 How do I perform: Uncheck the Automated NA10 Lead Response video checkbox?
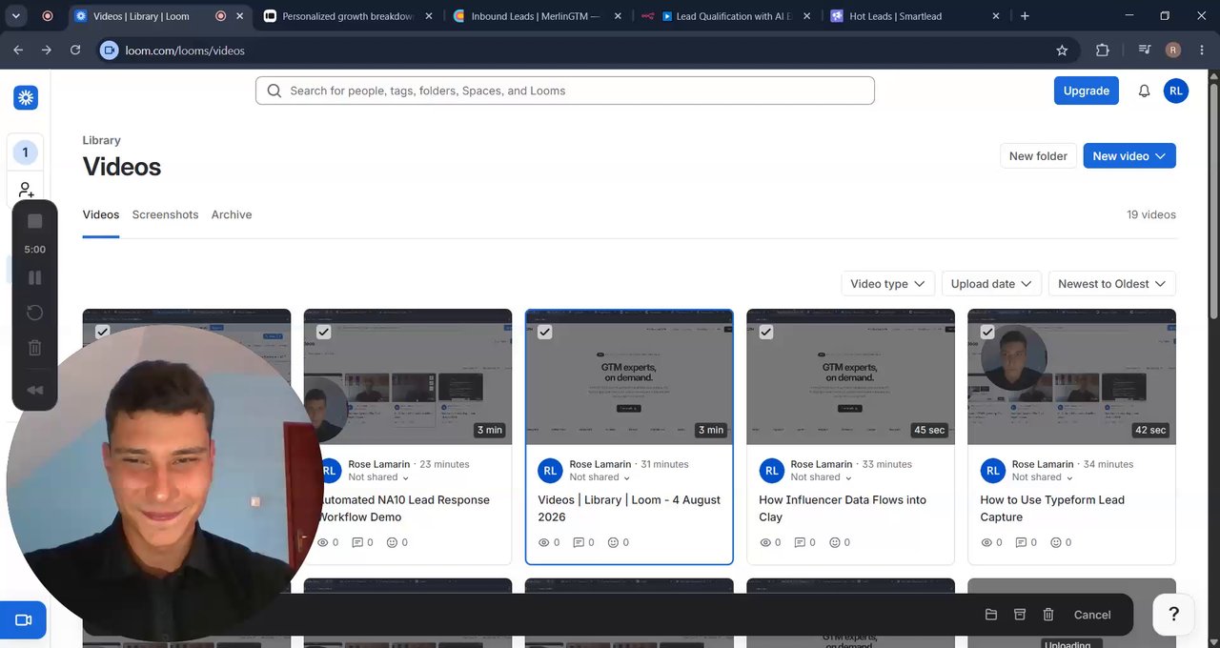click(324, 332)
